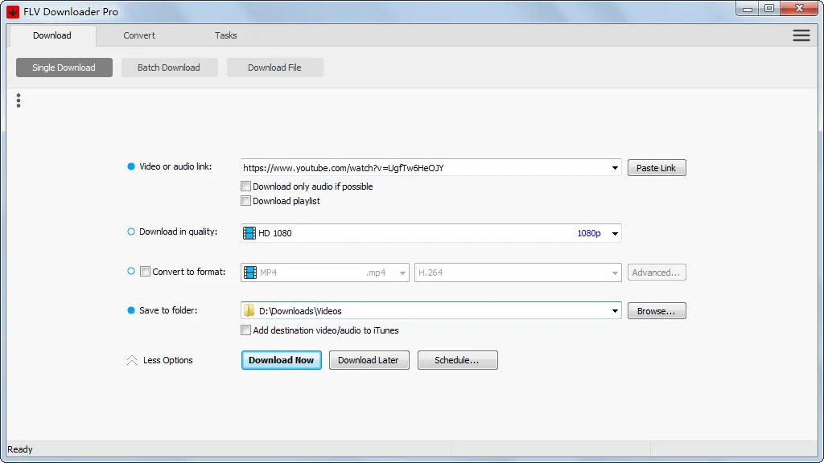Select Download File mode
This screenshot has height=463, width=824.
click(x=274, y=68)
